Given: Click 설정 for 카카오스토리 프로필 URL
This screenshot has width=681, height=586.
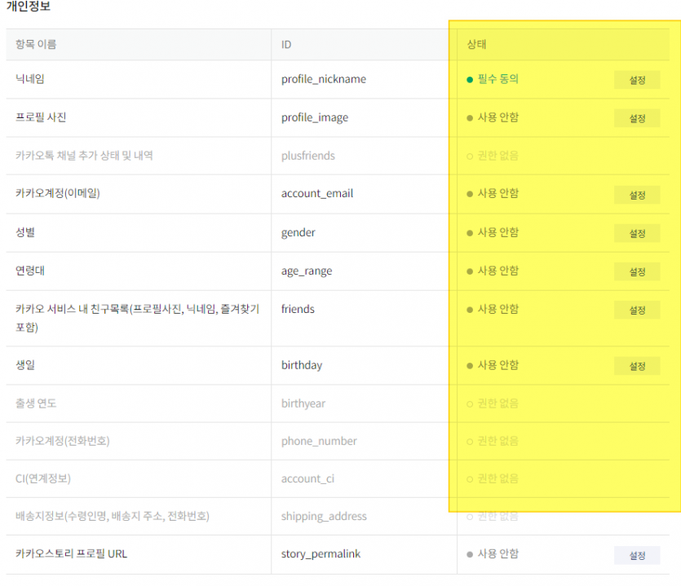Looking at the screenshot, I should click(x=637, y=555).
